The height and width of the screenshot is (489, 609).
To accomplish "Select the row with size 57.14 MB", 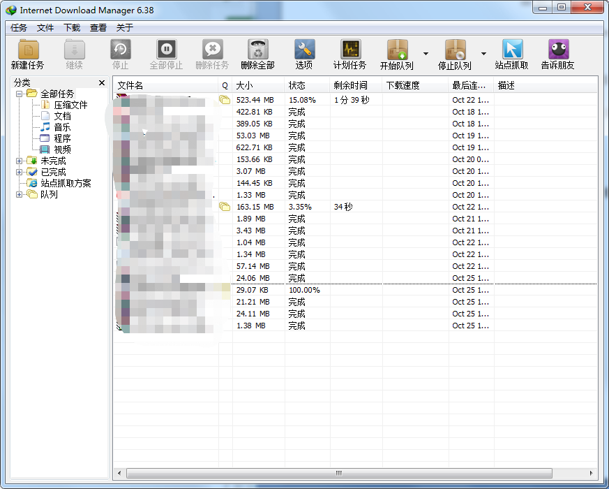I will point(355,266).
